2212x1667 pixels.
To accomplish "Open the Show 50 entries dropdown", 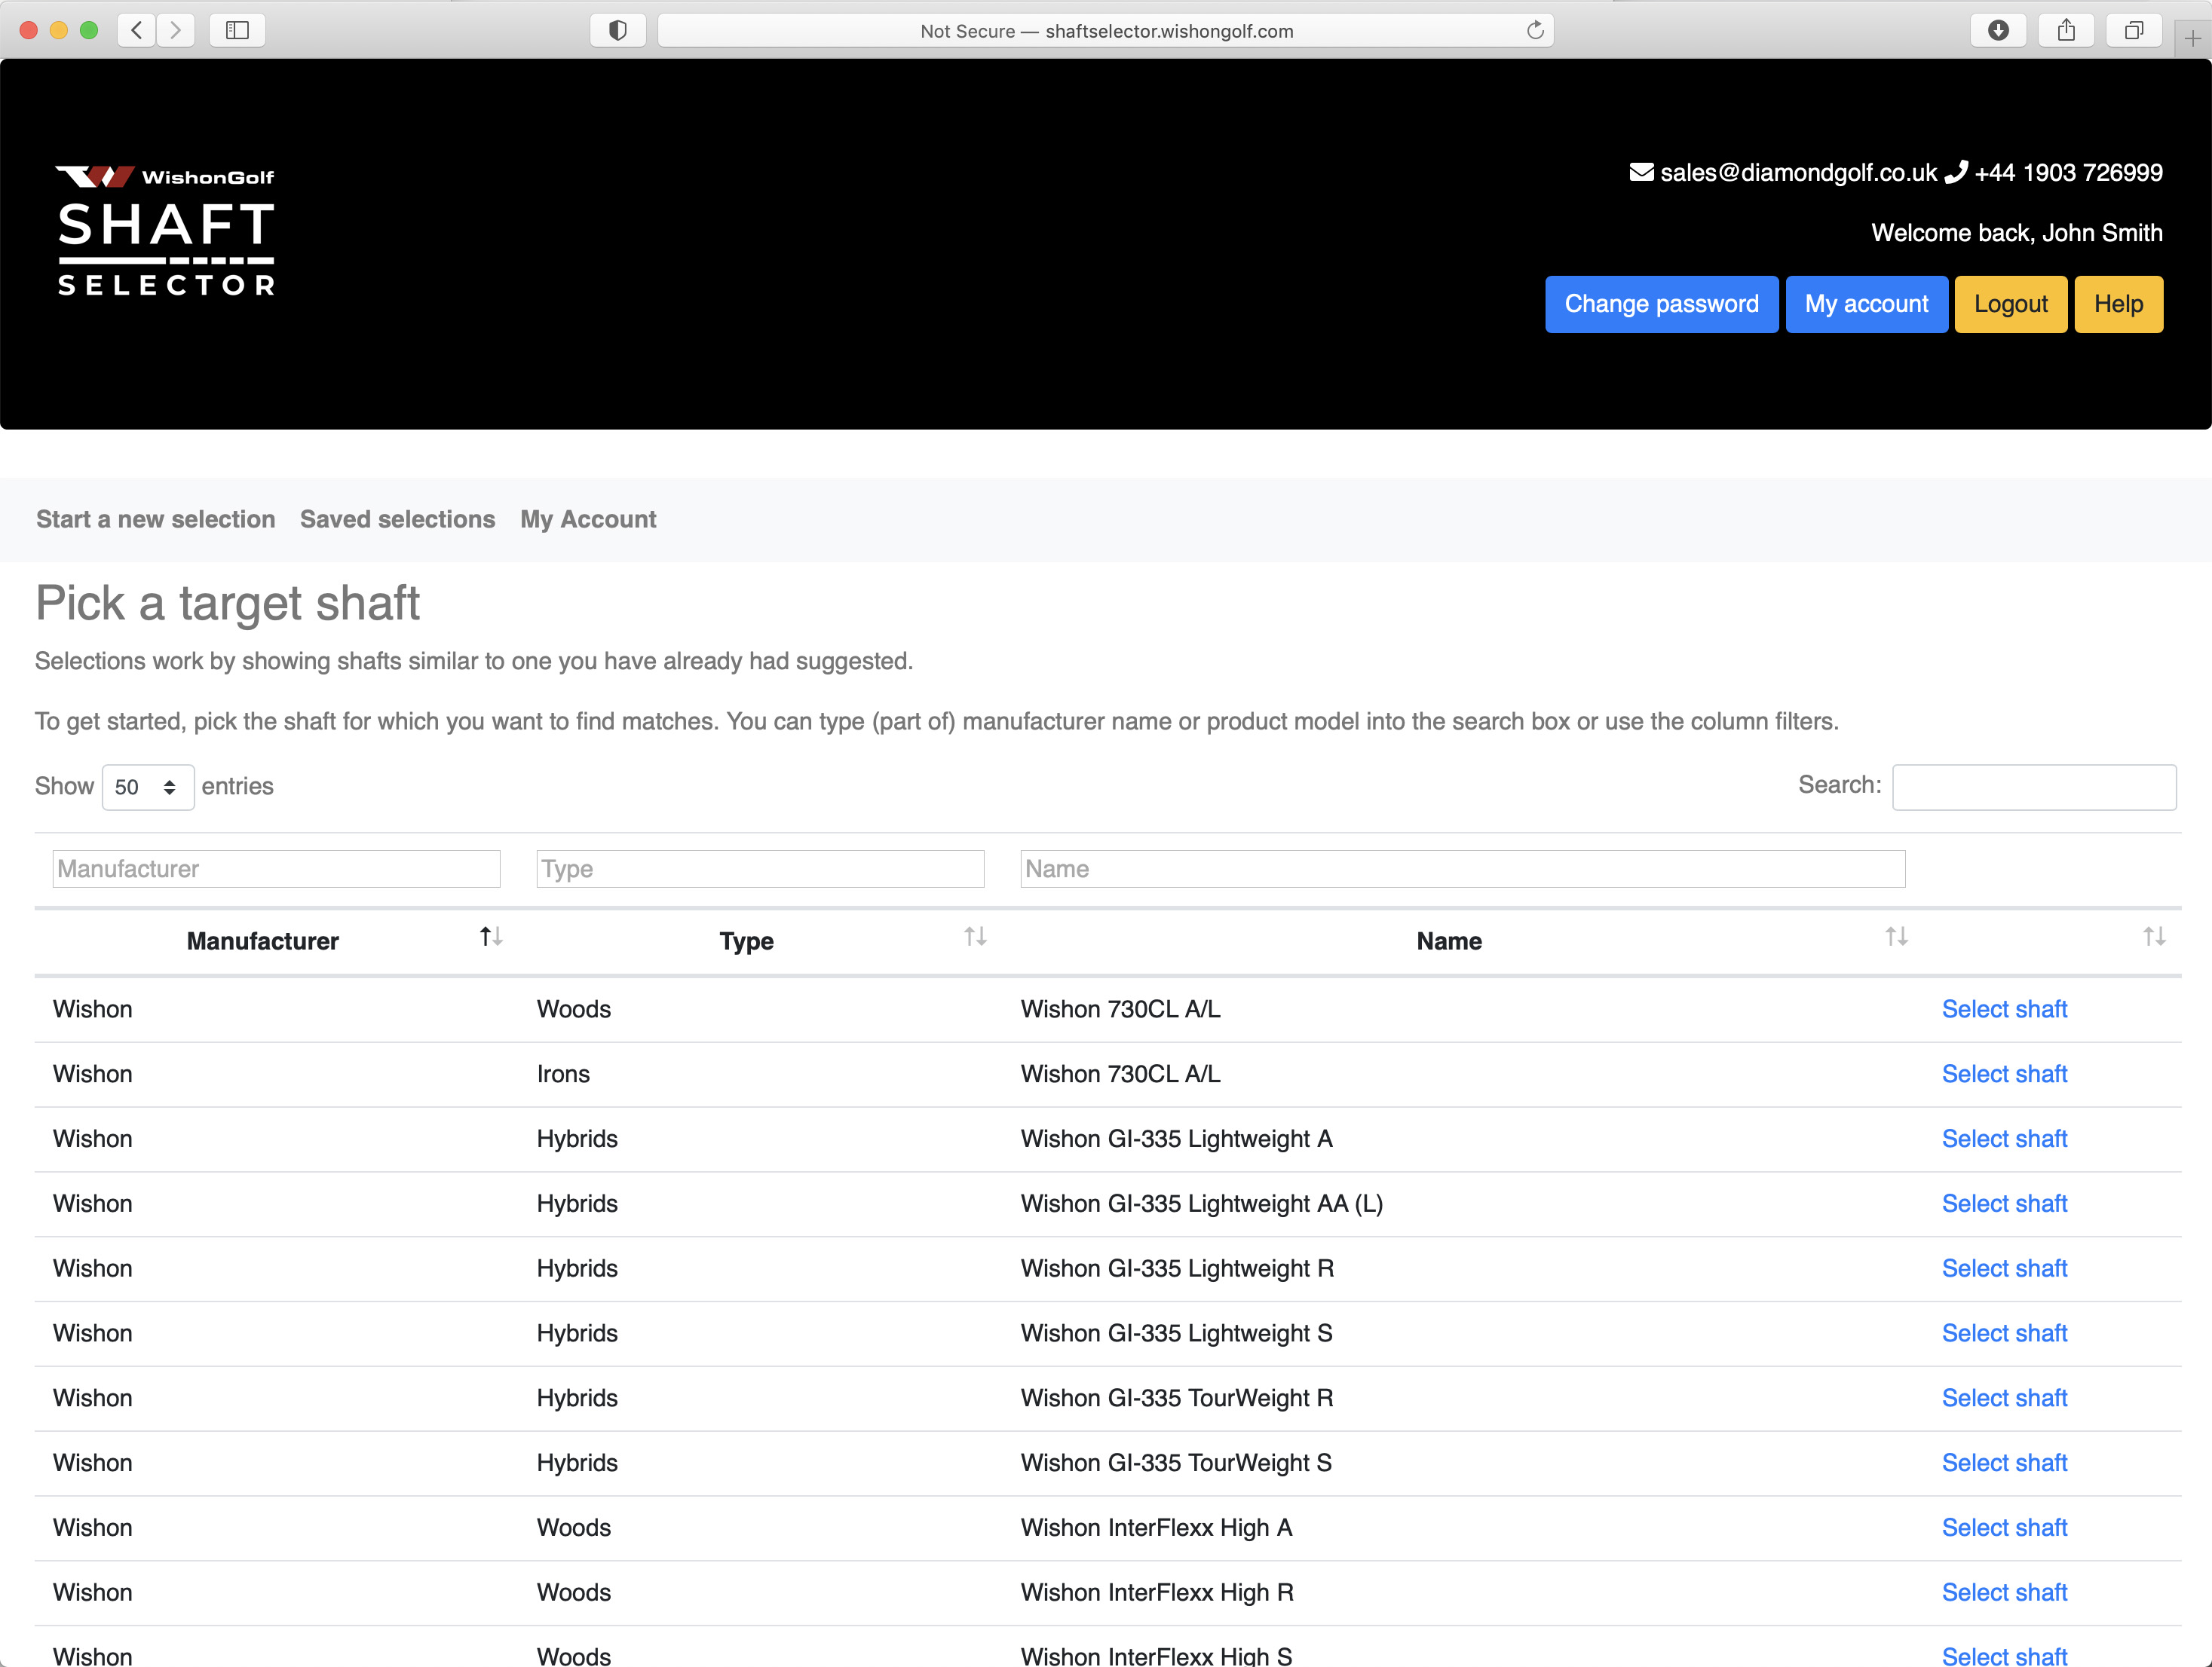I will coord(147,787).
